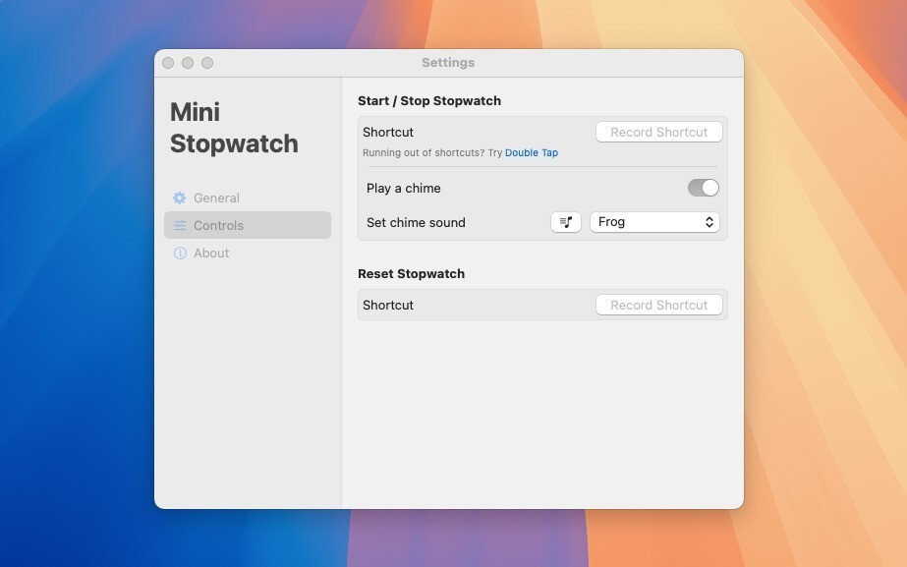The width and height of the screenshot is (907, 567).
Task: Switch to the General settings tab
Action: coord(216,198)
